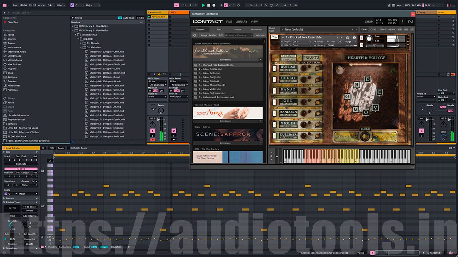458x257 pixels.
Task: Select the ARRANGE tab in Hearth & Hollow
Action: point(289,56)
